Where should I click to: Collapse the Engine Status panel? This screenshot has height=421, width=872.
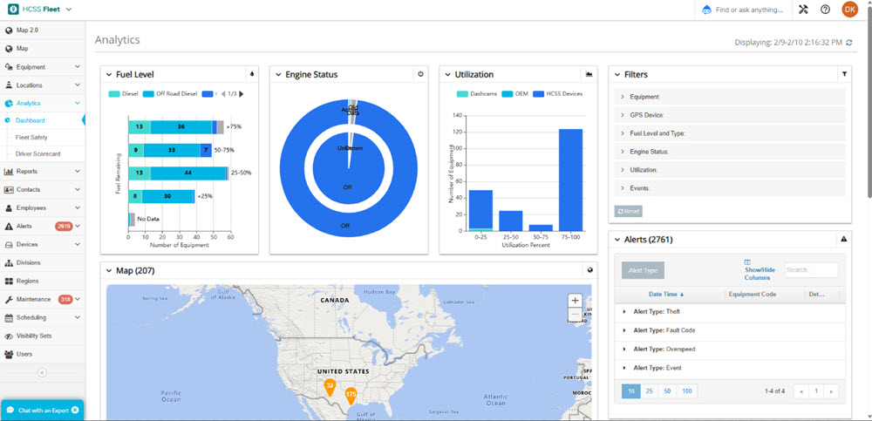[277, 74]
